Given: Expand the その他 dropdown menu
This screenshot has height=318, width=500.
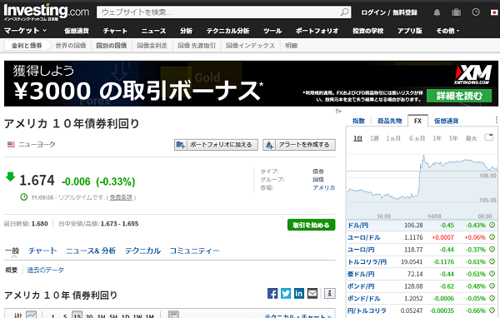Looking at the screenshot, I should tap(447, 31).
